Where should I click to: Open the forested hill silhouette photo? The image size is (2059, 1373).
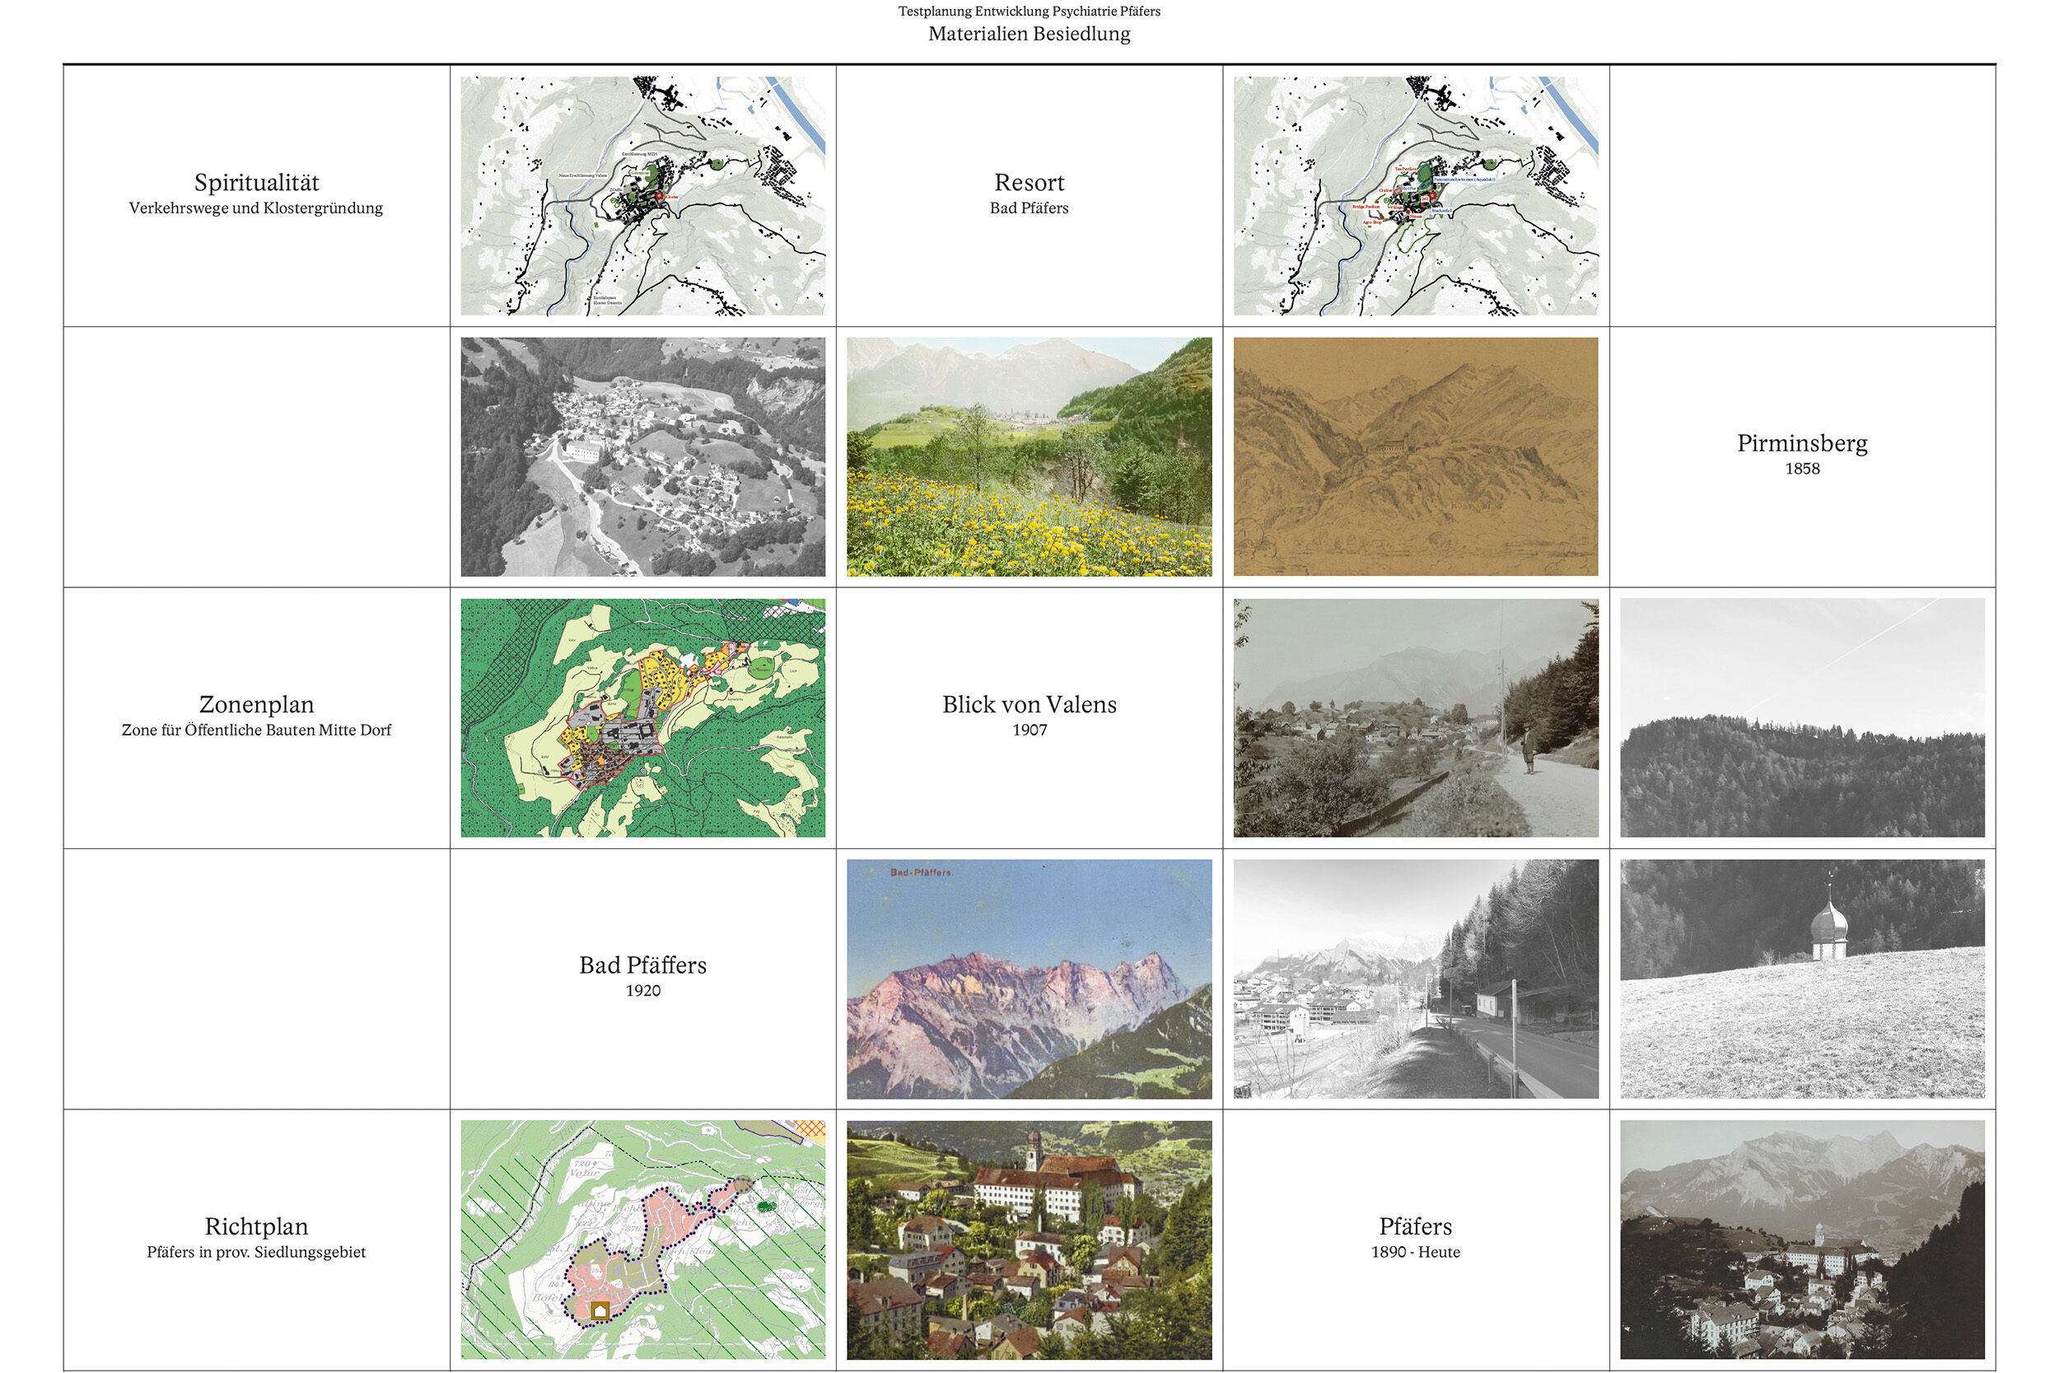(1802, 717)
